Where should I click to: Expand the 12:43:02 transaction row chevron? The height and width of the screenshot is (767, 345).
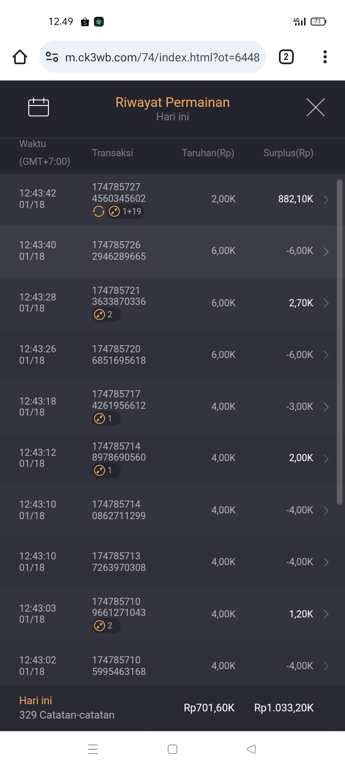(326, 666)
